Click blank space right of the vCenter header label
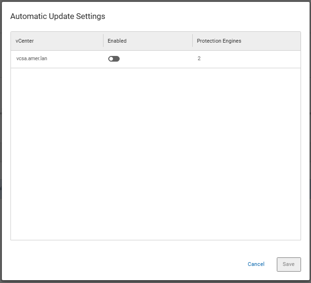Screen dimensions: 311x283 click(x=66, y=41)
